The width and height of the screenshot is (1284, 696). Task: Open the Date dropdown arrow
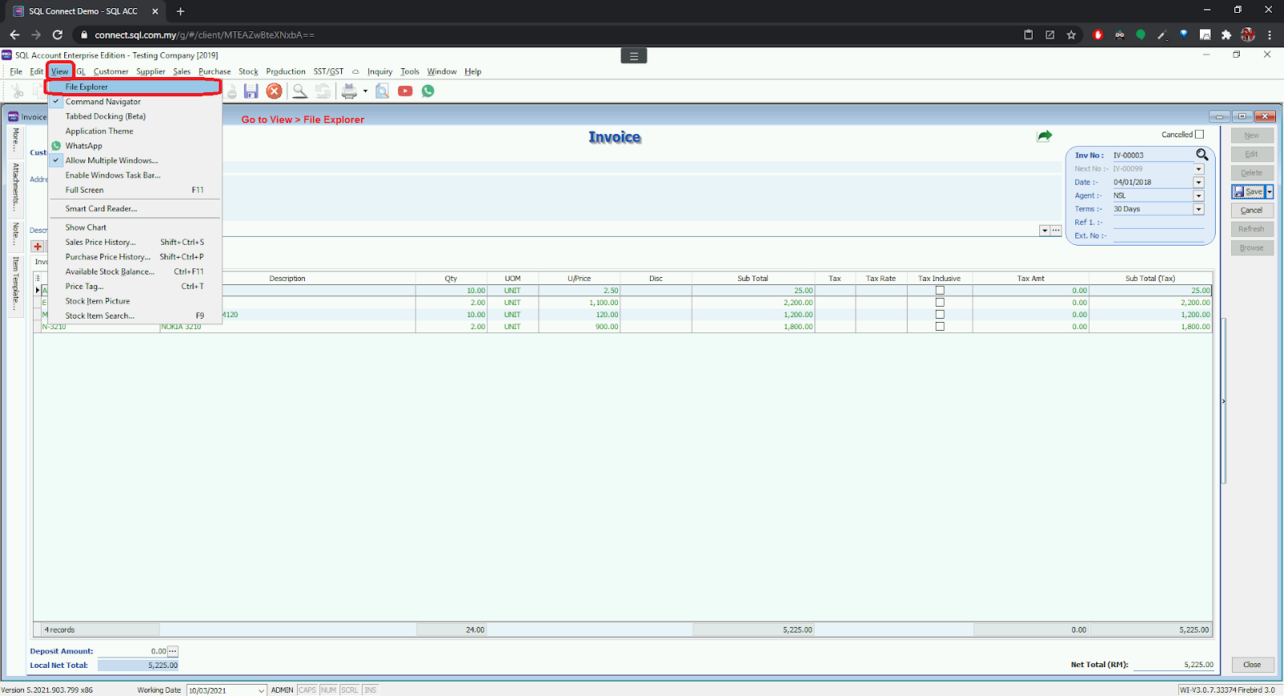coord(1198,182)
